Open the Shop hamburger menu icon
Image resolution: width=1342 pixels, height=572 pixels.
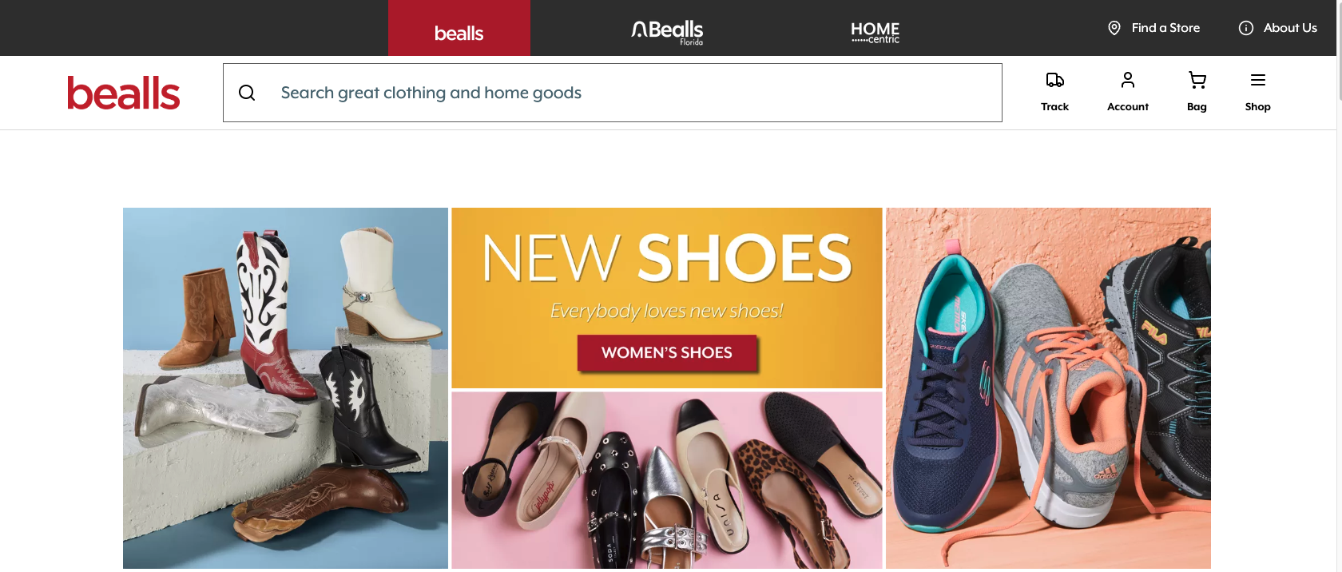tap(1257, 80)
